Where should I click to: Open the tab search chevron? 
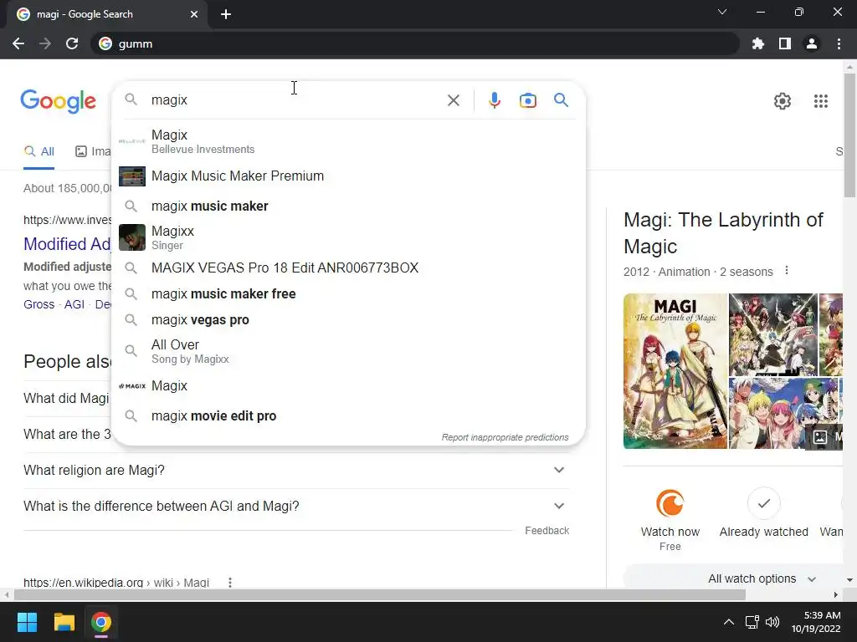coord(722,12)
